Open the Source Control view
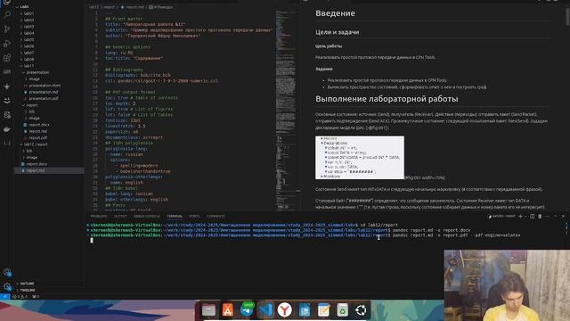The image size is (570, 321). pos(7,29)
